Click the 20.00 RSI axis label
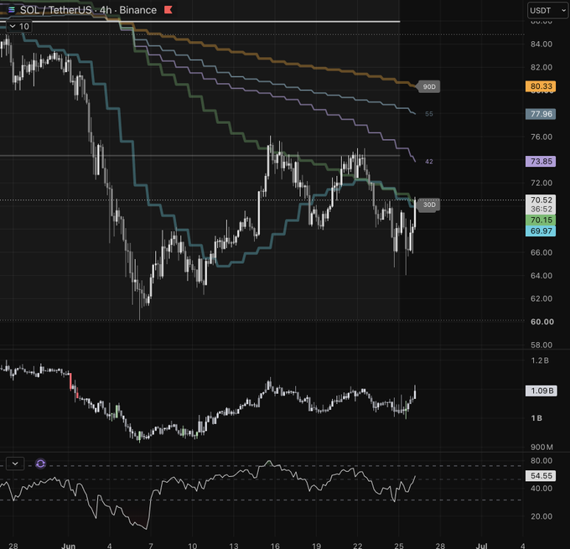 pos(541,516)
